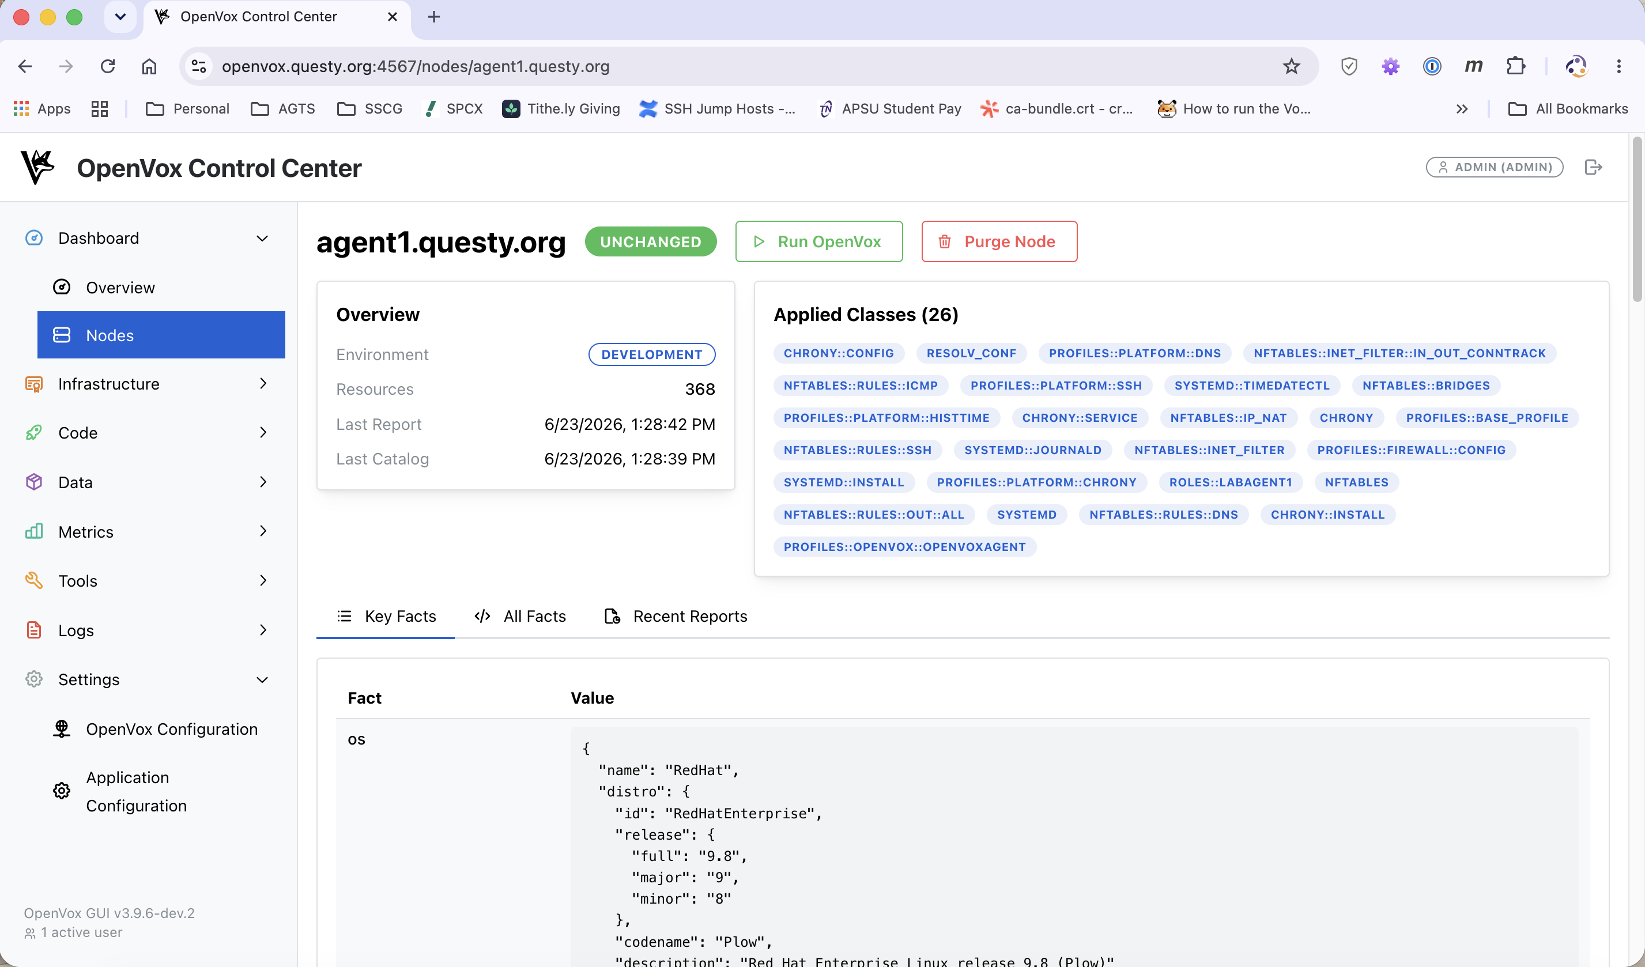Click the Application Configuration cog icon
1645x967 pixels.
62,791
